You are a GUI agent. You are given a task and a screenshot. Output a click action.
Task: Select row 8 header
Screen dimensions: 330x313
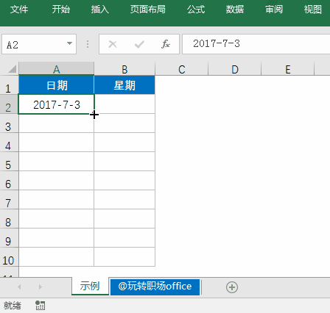(9, 219)
